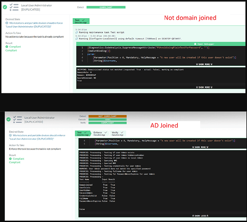Expand code with the first top-panel SHOW MORE
This screenshot has height=222, width=247.
point(204,64)
